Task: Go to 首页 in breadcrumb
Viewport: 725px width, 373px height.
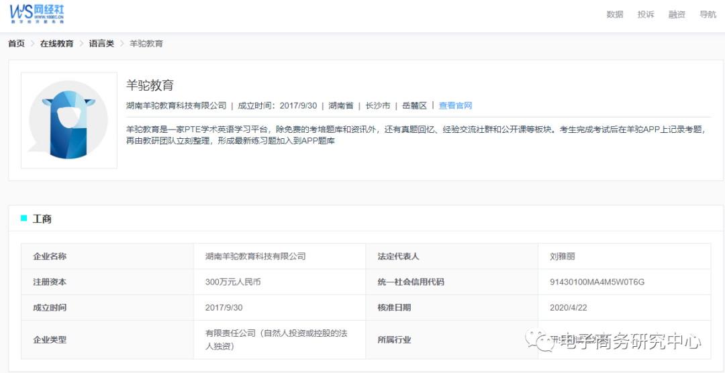Action: [x=17, y=44]
